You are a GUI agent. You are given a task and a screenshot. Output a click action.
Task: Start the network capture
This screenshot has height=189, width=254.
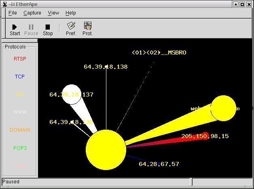click(15, 29)
